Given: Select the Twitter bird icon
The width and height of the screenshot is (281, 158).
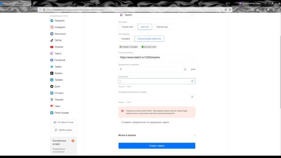Looking at the screenshot, I should click(52, 67).
